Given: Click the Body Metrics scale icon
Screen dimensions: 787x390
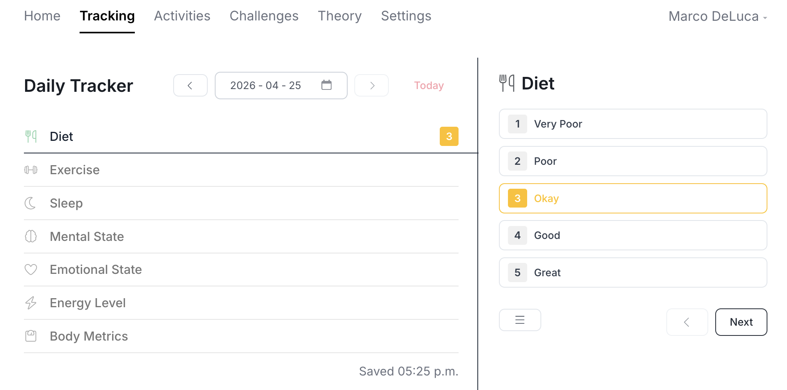Looking at the screenshot, I should tap(32, 336).
